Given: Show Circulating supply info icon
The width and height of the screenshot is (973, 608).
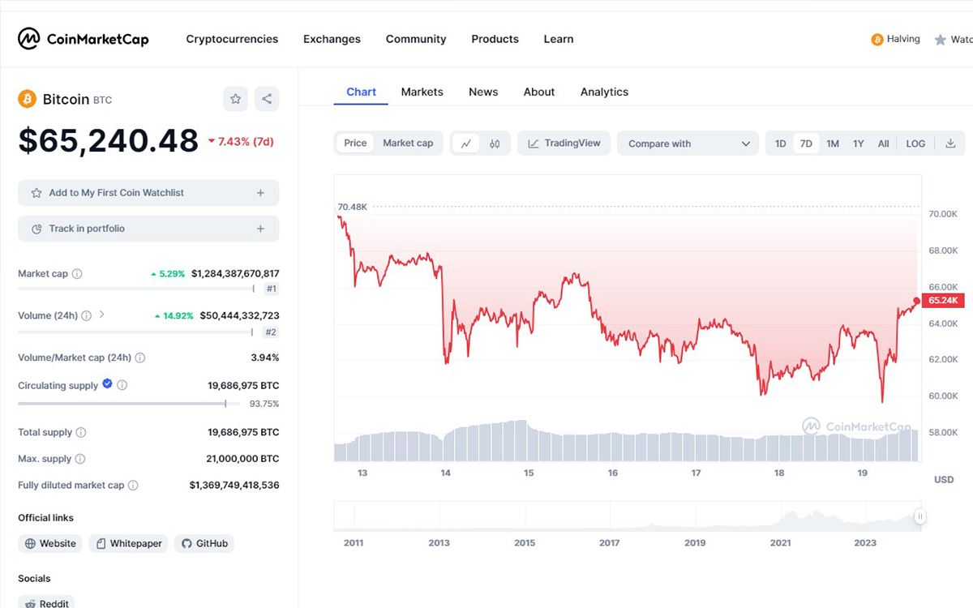Looking at the screenshot, I should coord(122,386).
